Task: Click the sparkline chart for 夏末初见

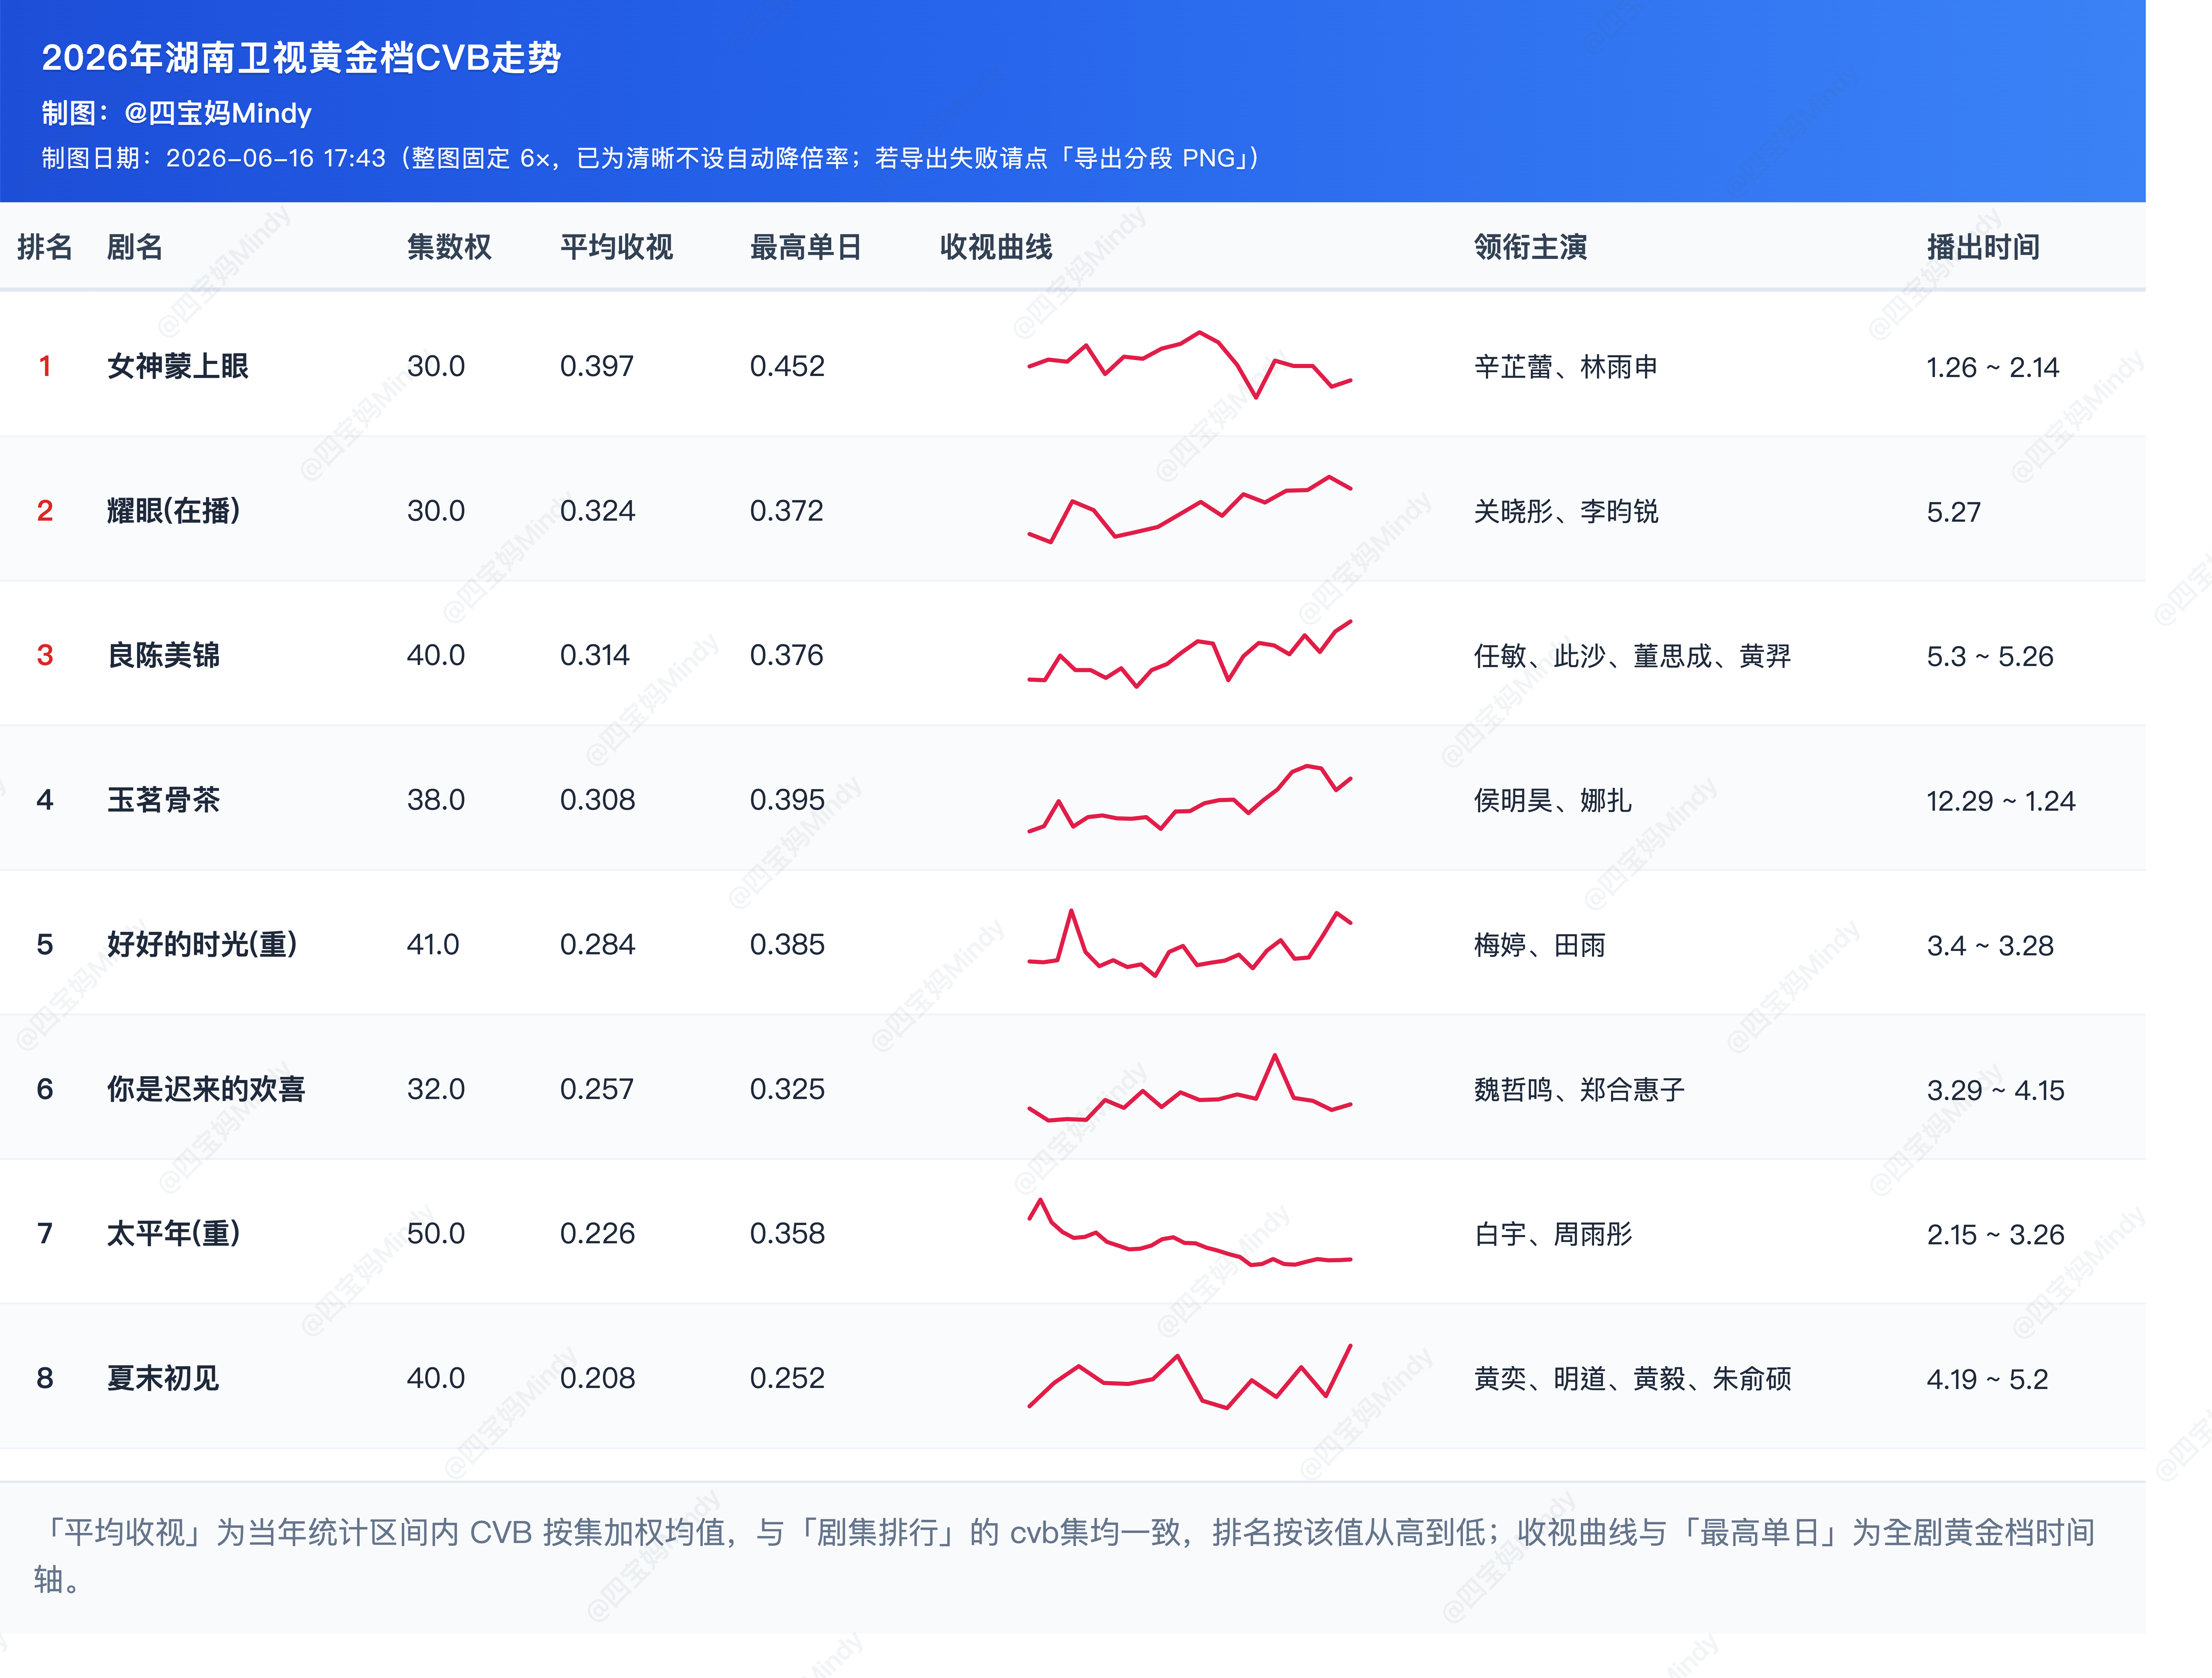Action: (1190, 1377)
